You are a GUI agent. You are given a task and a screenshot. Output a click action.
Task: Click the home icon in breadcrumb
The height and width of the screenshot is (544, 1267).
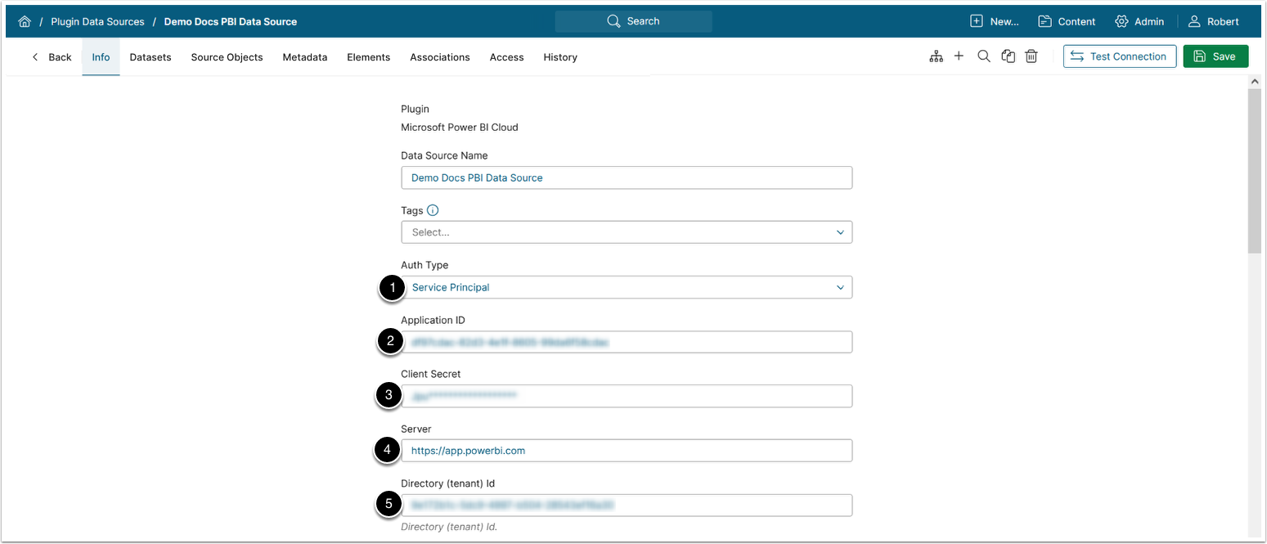[x=25, y=21]
